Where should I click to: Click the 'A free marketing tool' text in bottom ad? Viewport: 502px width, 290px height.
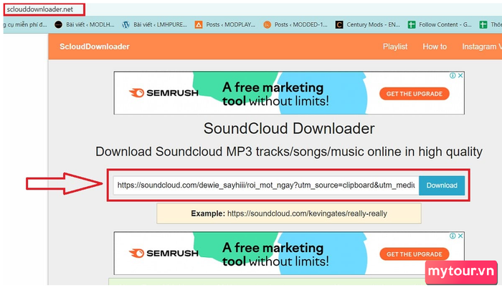(275, 254)
